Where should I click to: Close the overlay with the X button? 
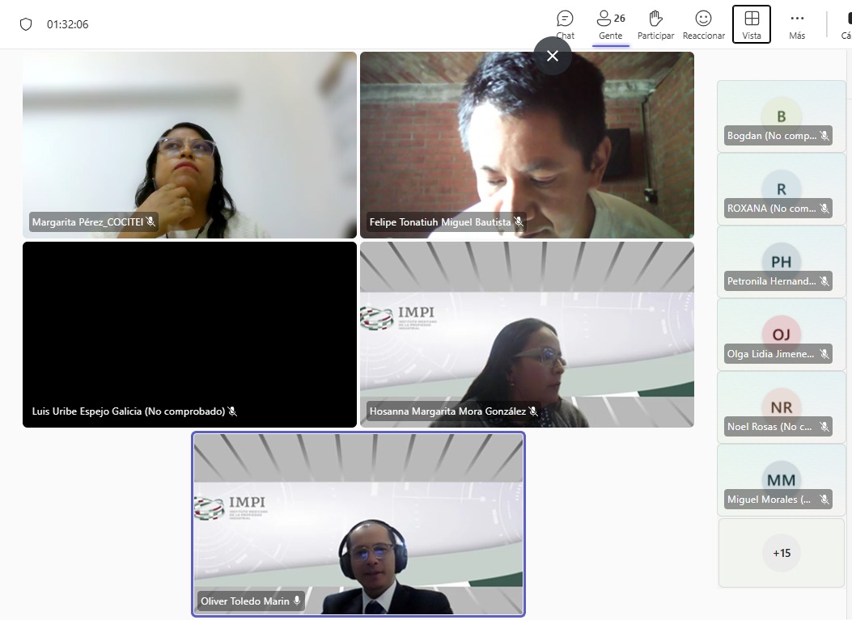click(553, 56)
